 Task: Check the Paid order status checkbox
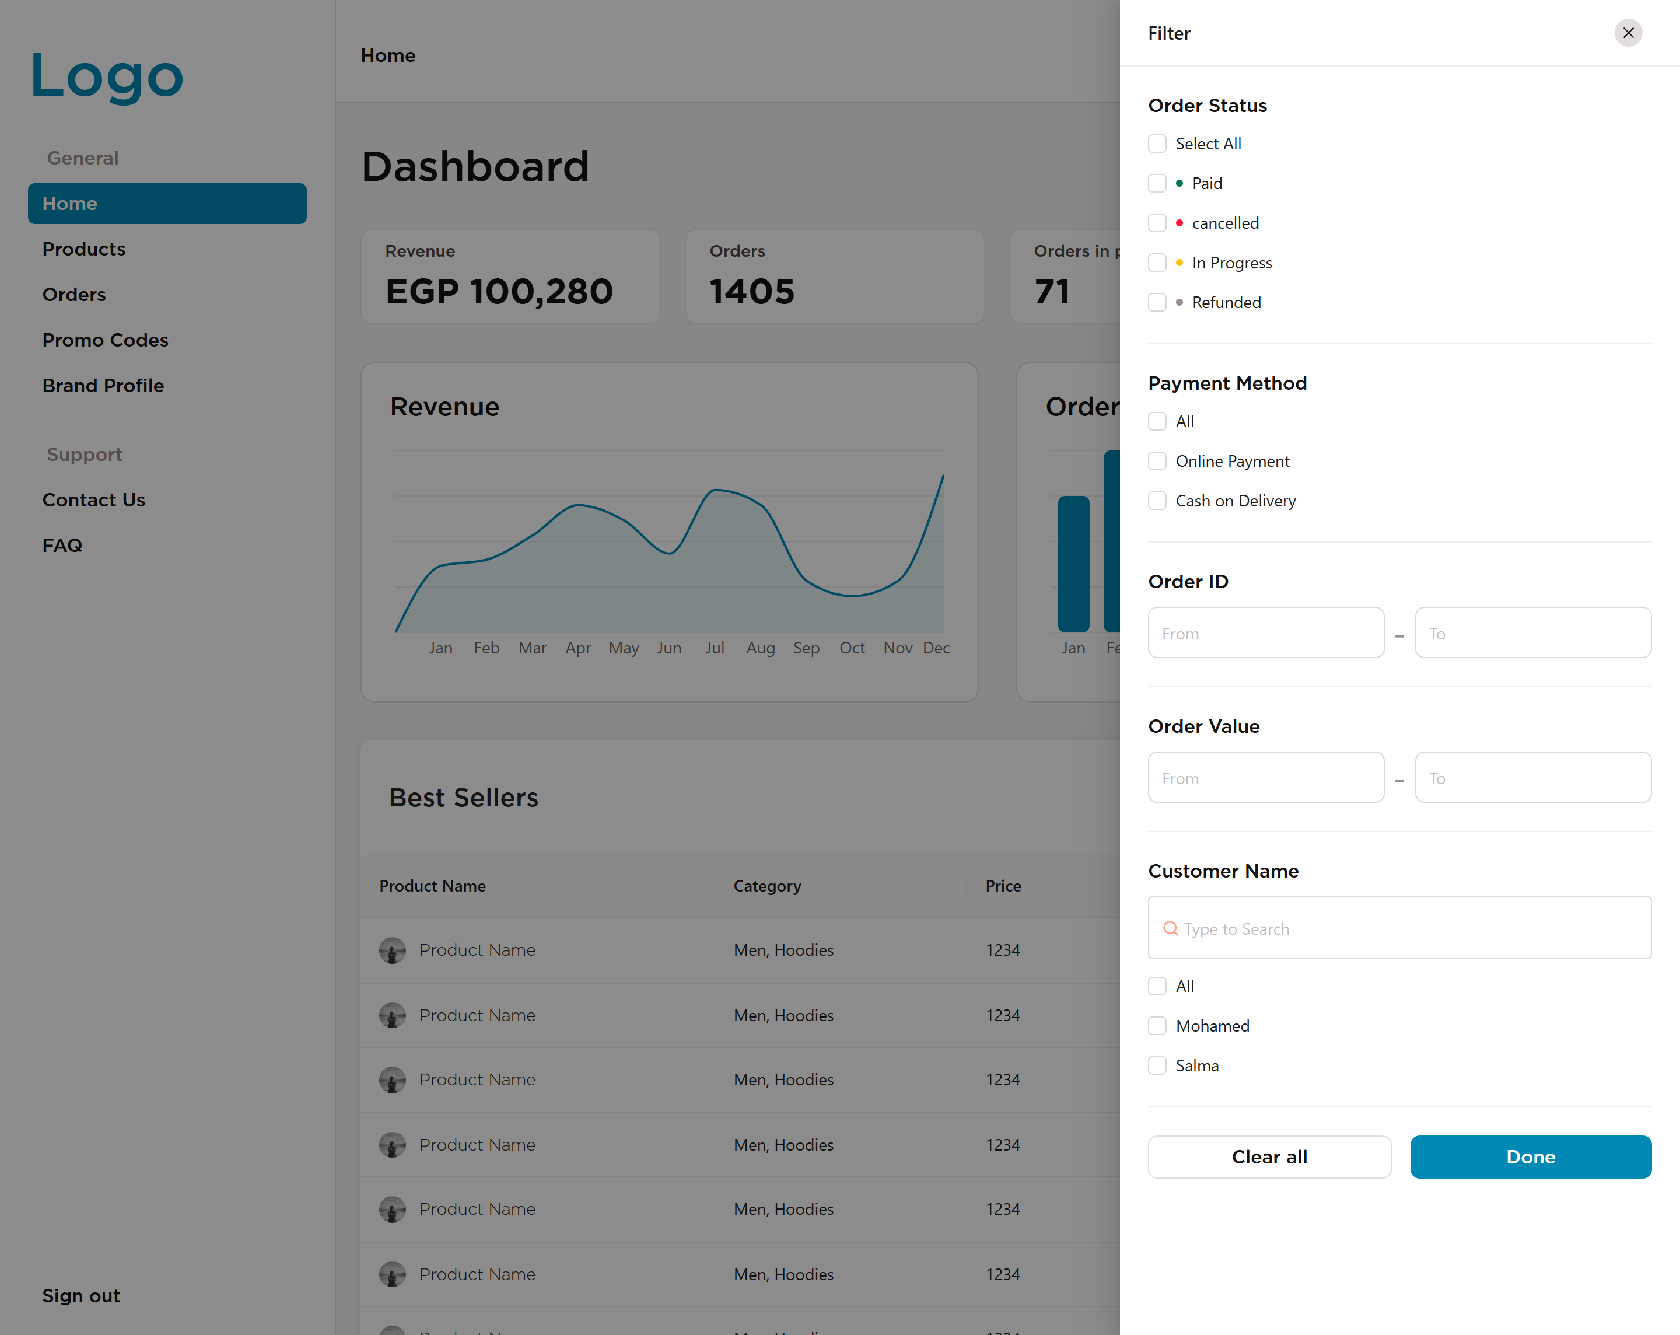coord(1157,183)
